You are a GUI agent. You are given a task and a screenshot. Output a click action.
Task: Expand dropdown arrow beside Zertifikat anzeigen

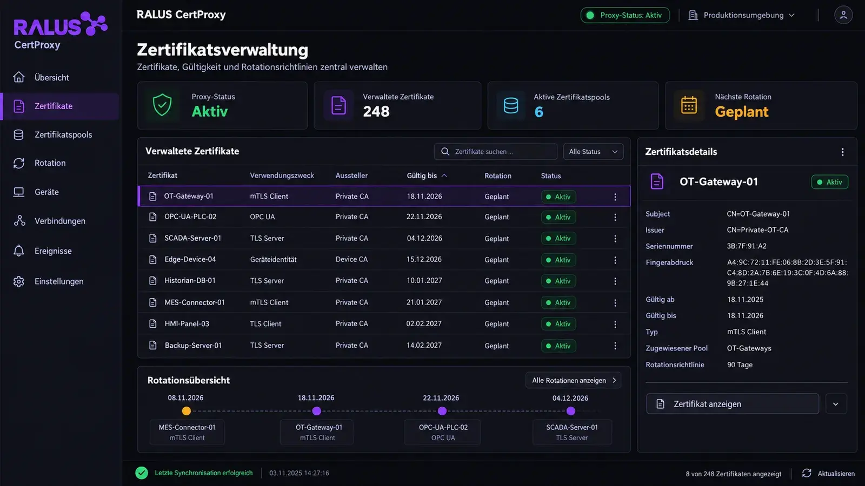coord(836,404)
